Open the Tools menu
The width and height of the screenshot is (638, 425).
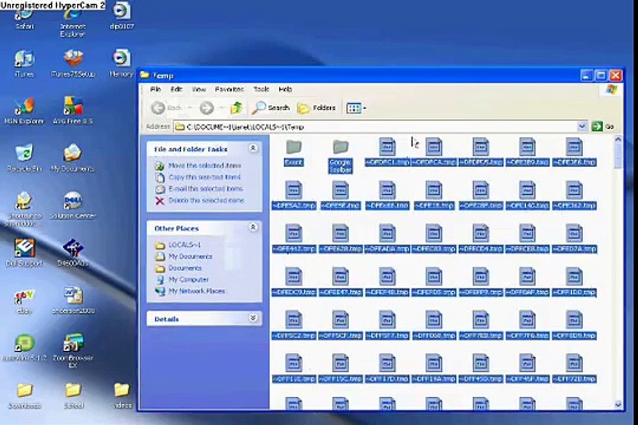coord(261,89)
